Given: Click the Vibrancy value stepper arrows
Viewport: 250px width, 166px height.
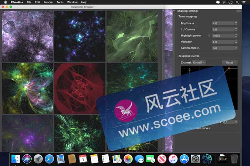Looking at the screenshot, I should [x=236, y=42].
